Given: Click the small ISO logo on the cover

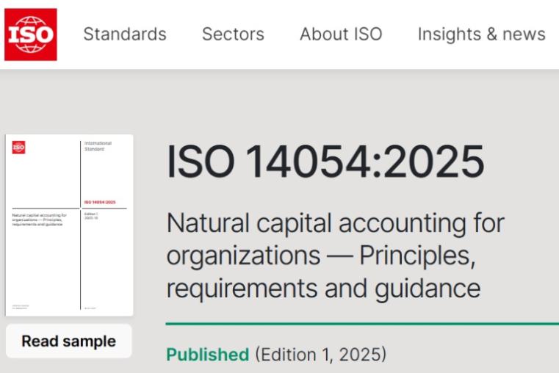Looking at the screenshot, I should [x=19, y=147].
